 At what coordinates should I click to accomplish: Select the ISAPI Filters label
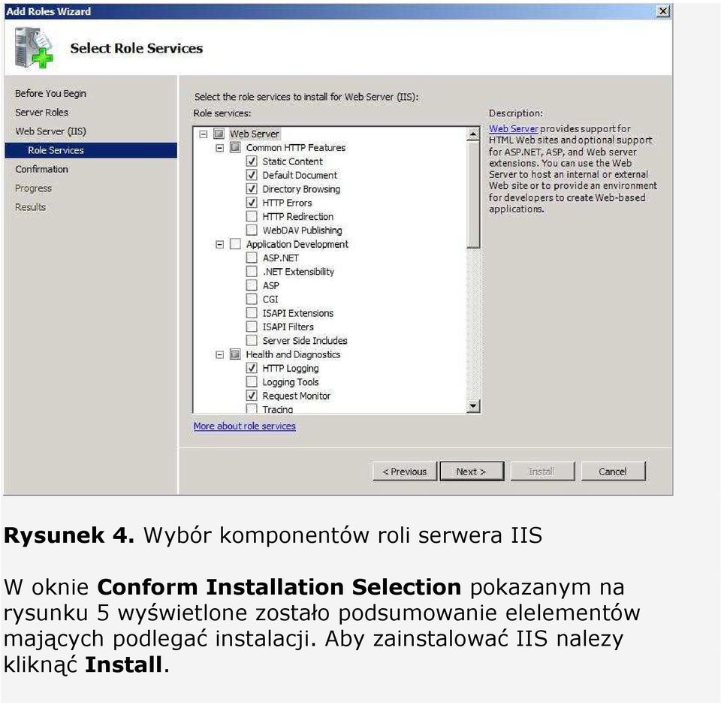coord(288,327)
